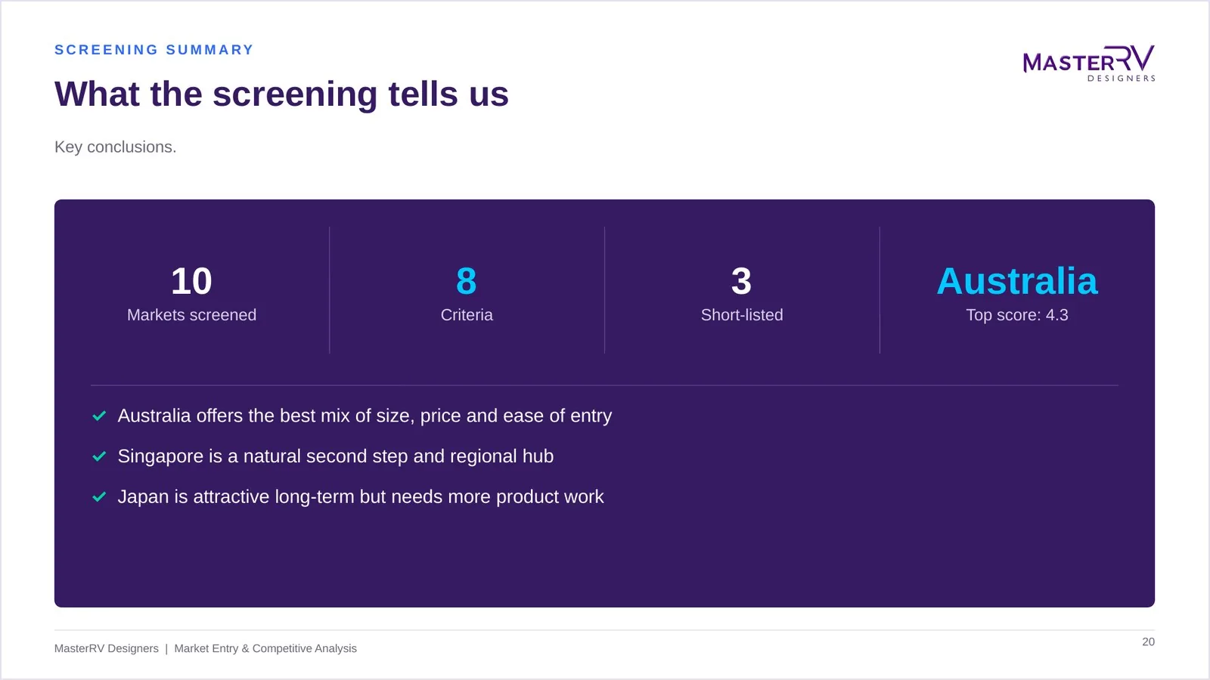
Task: Select the Singapore regional hub bullet text
Action: coord(336,456)
